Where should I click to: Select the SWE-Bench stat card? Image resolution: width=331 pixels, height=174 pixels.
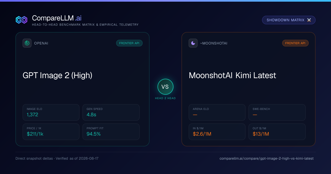[x=277, y=112]
